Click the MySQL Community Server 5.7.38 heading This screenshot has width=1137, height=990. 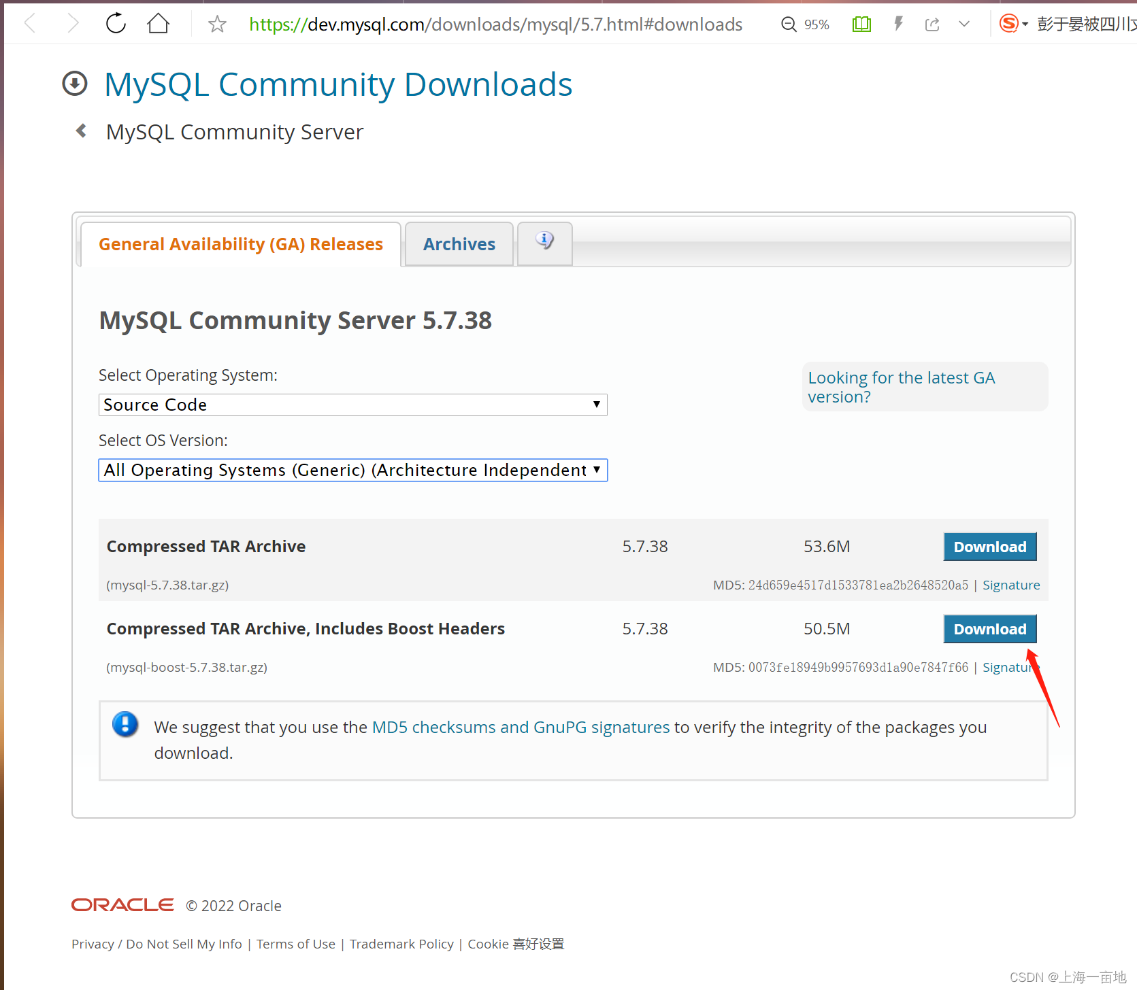click(295, 320)
